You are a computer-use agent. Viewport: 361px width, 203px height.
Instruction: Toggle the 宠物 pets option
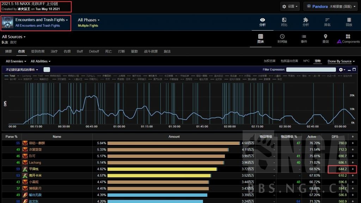(x=318, y=61)
